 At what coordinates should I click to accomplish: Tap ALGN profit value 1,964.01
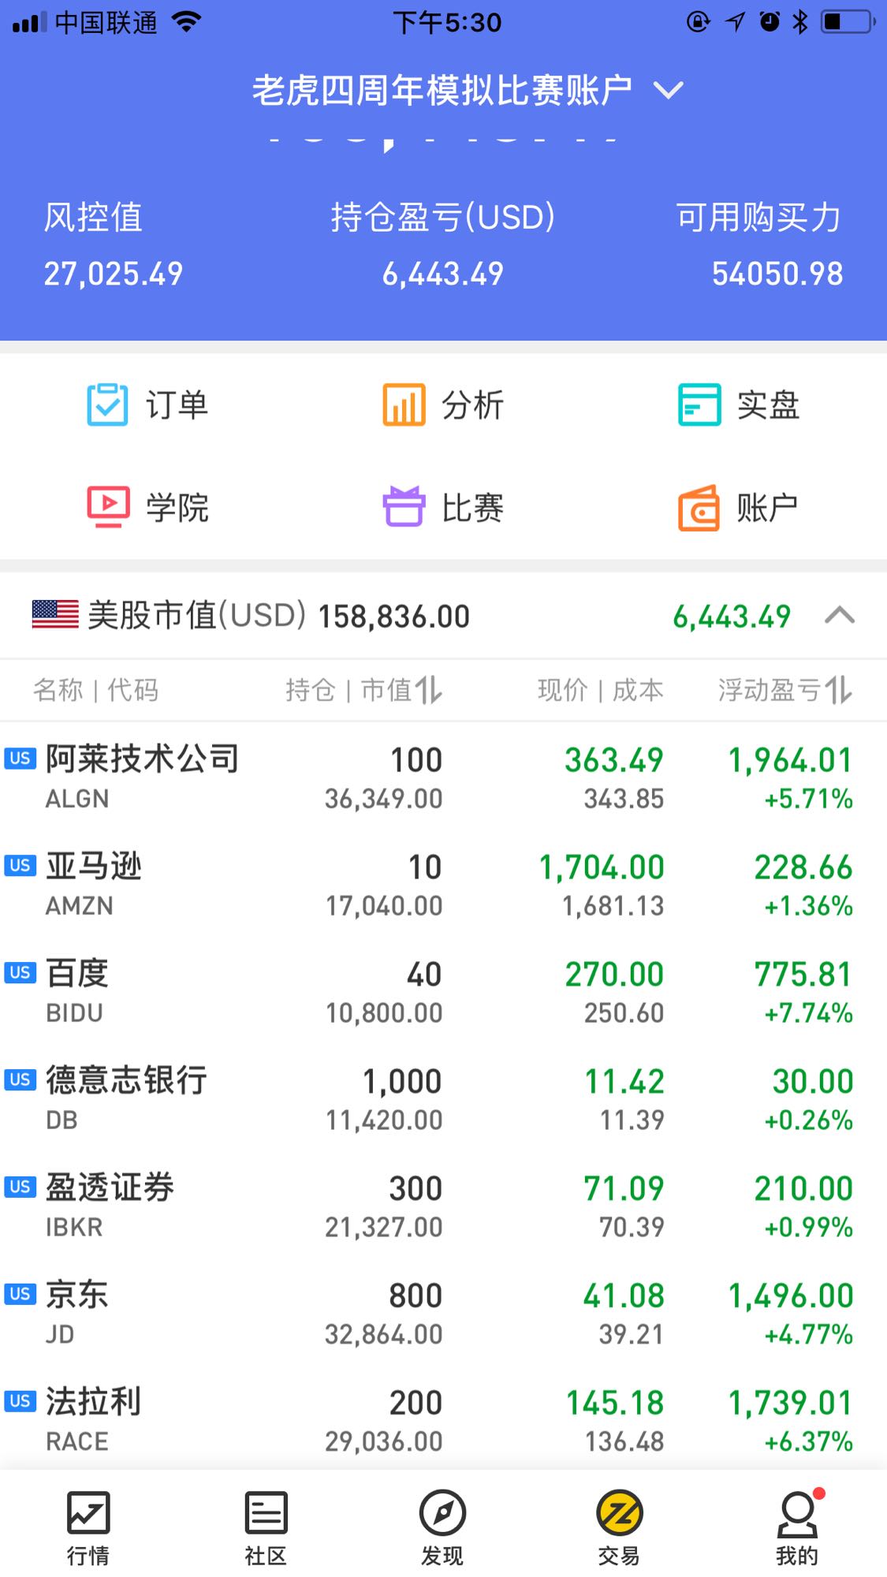click(790, 761)
